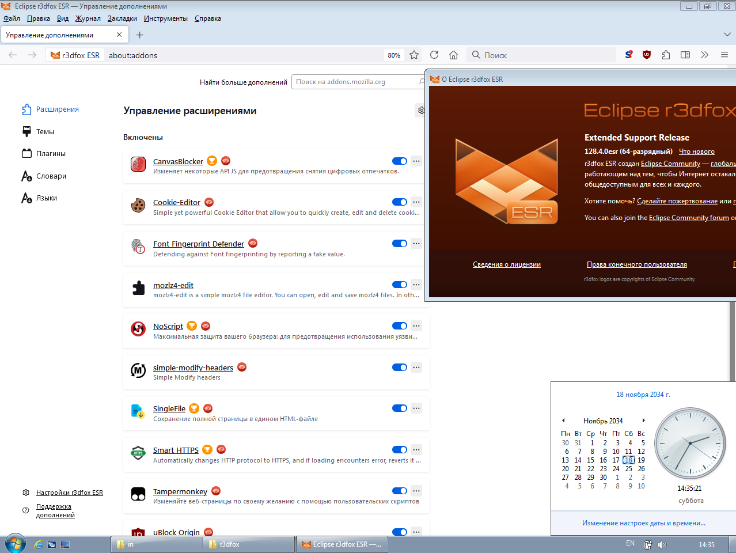Image resolution: width=736 pixels, height=553 pixels.
Task: Click the Smart HTTPS shield icon
Action: coord(138,453)
